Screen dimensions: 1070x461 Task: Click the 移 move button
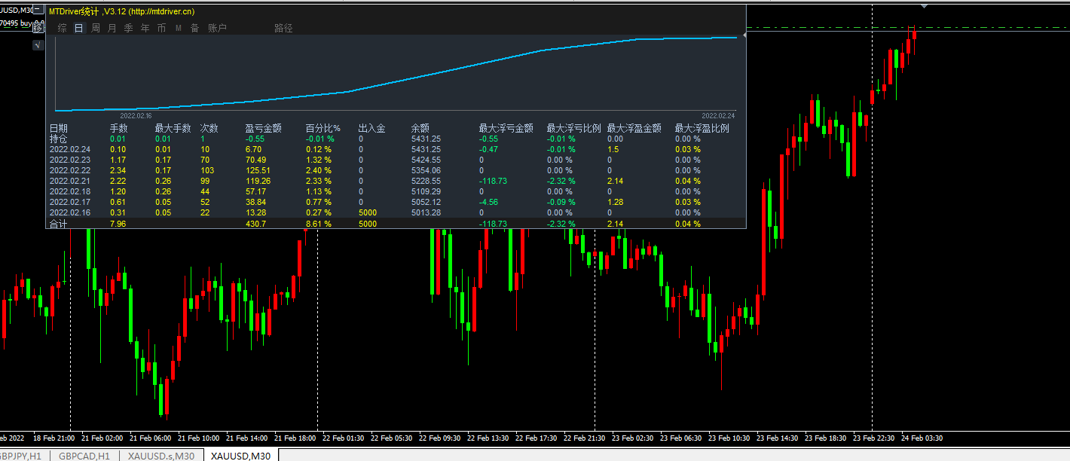(38, 28)
